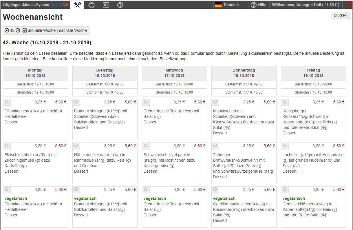Click the red logout power icon
353x230 pixels.
click(x=348, y=5)
